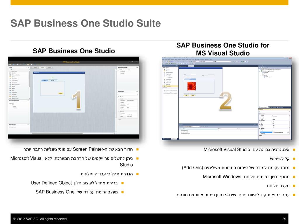Open Debug configuration dropdown in Visual Studio
Screen dimensions: 299x224
[x=197, y=62]
